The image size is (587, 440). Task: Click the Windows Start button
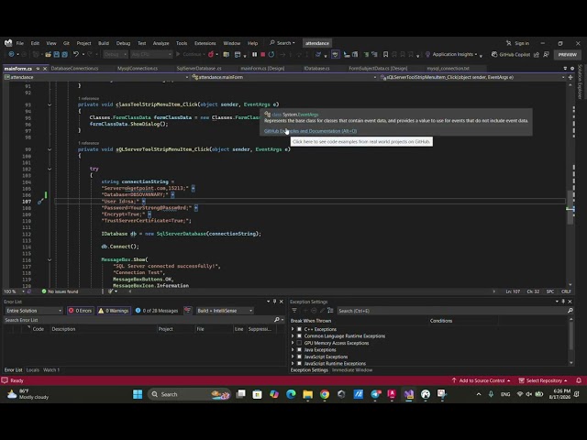[138, 394]
